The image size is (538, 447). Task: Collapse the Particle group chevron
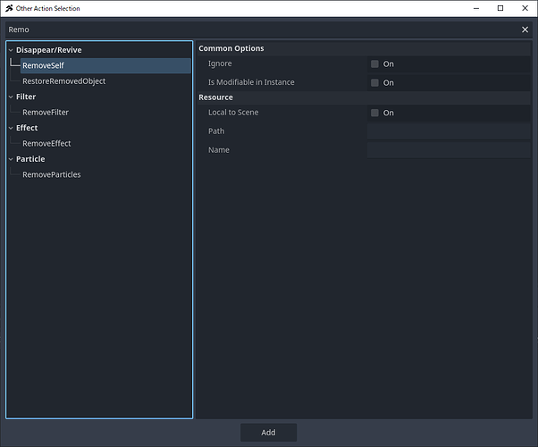click(11, 159)
